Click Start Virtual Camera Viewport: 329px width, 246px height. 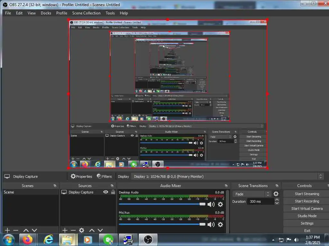click(307, 208)
